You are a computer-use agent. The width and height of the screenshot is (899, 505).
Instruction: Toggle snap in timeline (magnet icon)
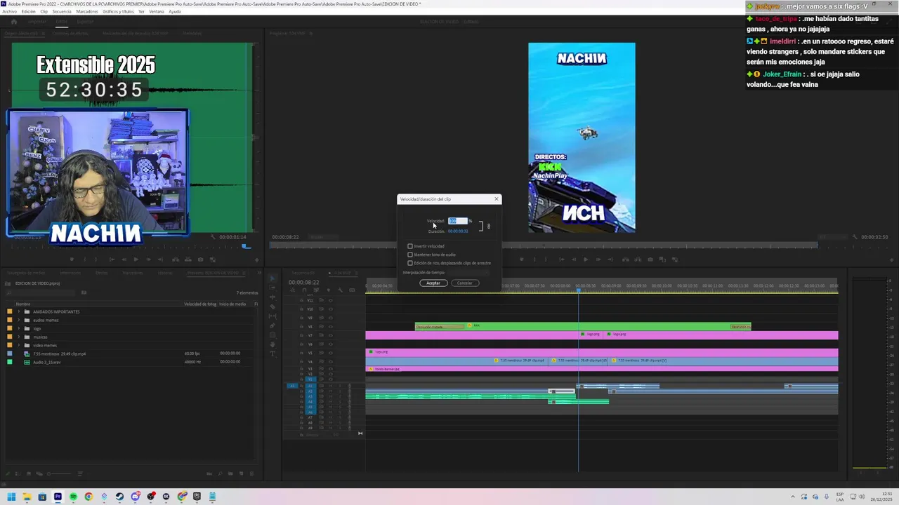[x=304, y=290]
